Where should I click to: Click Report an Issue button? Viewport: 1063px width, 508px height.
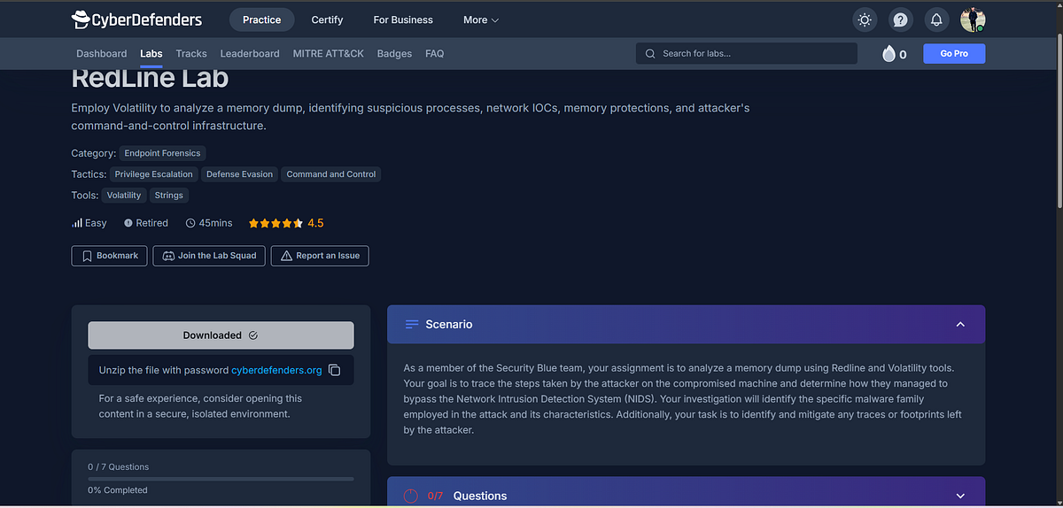320,256
